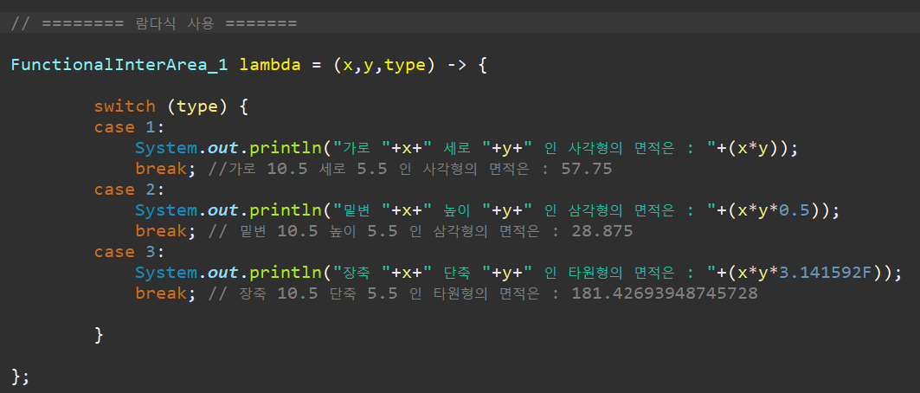The width and height of the screenshot is (920, 393).
Task: Click the expression '(x*y)' in case 1
Action: [x=753, y=148]
